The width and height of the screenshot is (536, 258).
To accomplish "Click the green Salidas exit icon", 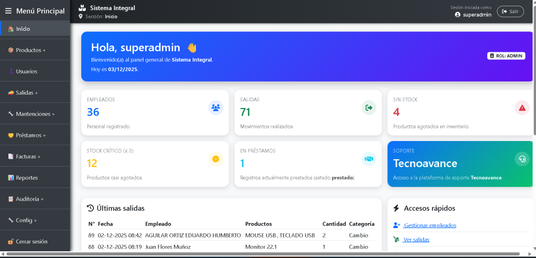I will (x=369, y=108).
